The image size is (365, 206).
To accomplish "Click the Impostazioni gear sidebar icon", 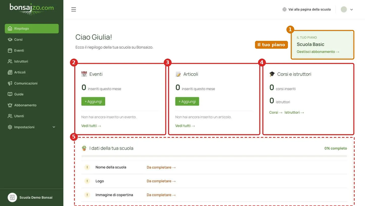I will click(10, 127).
